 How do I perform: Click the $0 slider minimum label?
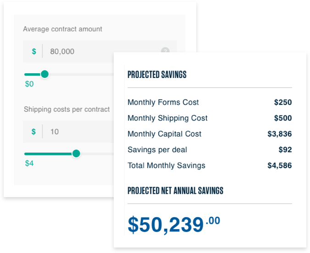[x=29, y=84]
